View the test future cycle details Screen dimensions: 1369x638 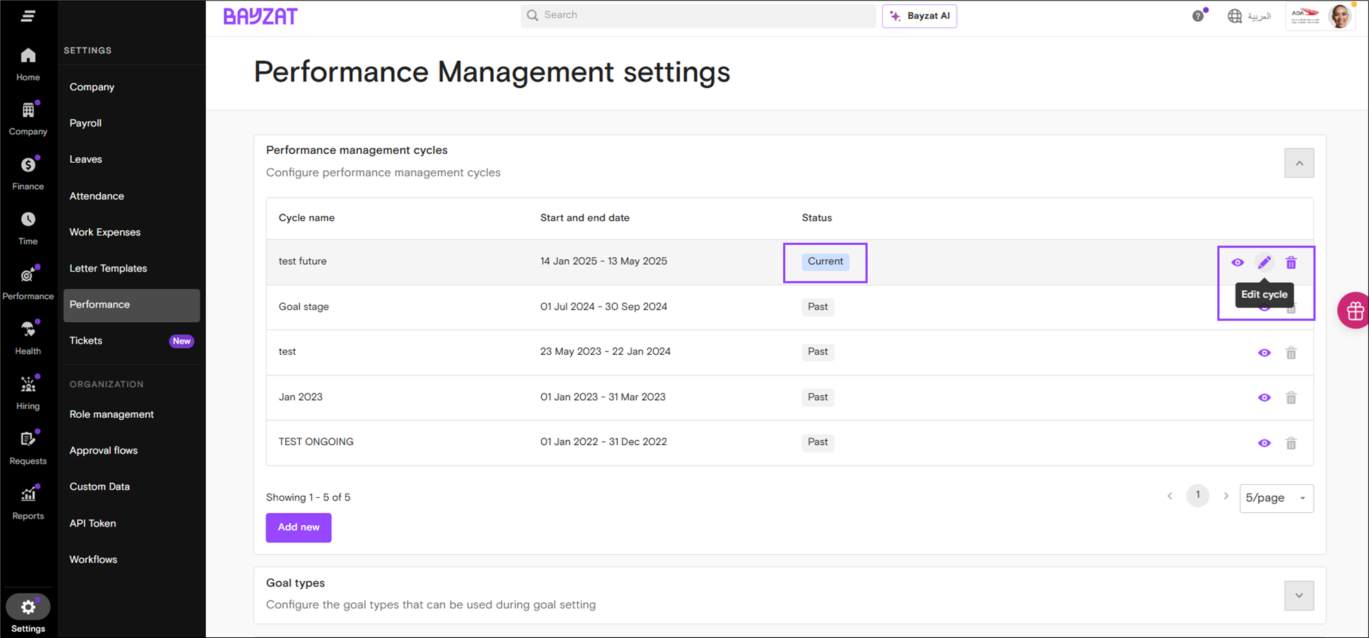(1237, 263)
